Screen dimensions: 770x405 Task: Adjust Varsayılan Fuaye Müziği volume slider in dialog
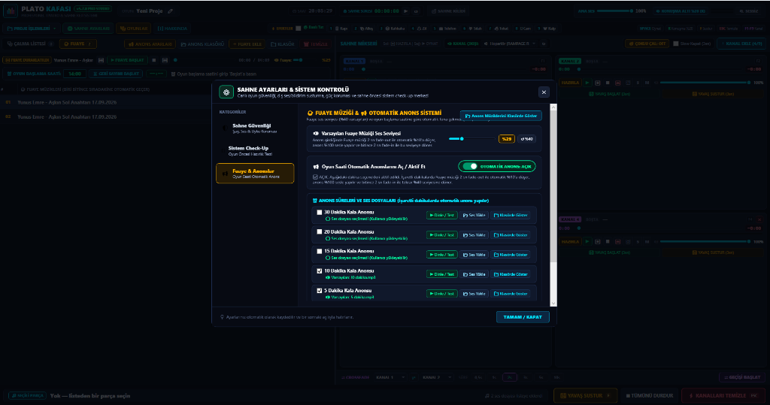[471, 139]
